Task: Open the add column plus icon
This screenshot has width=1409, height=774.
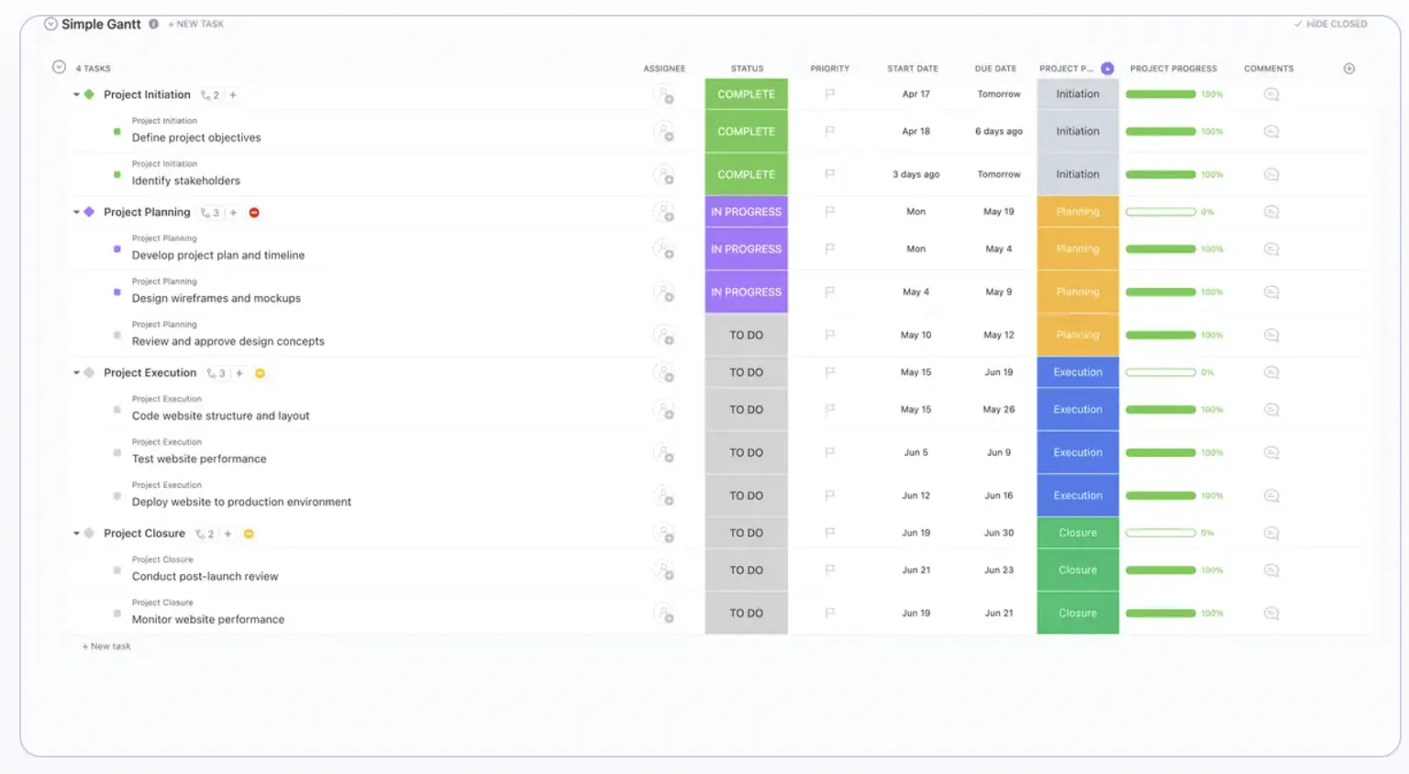Action: [x=1348, y=68]
